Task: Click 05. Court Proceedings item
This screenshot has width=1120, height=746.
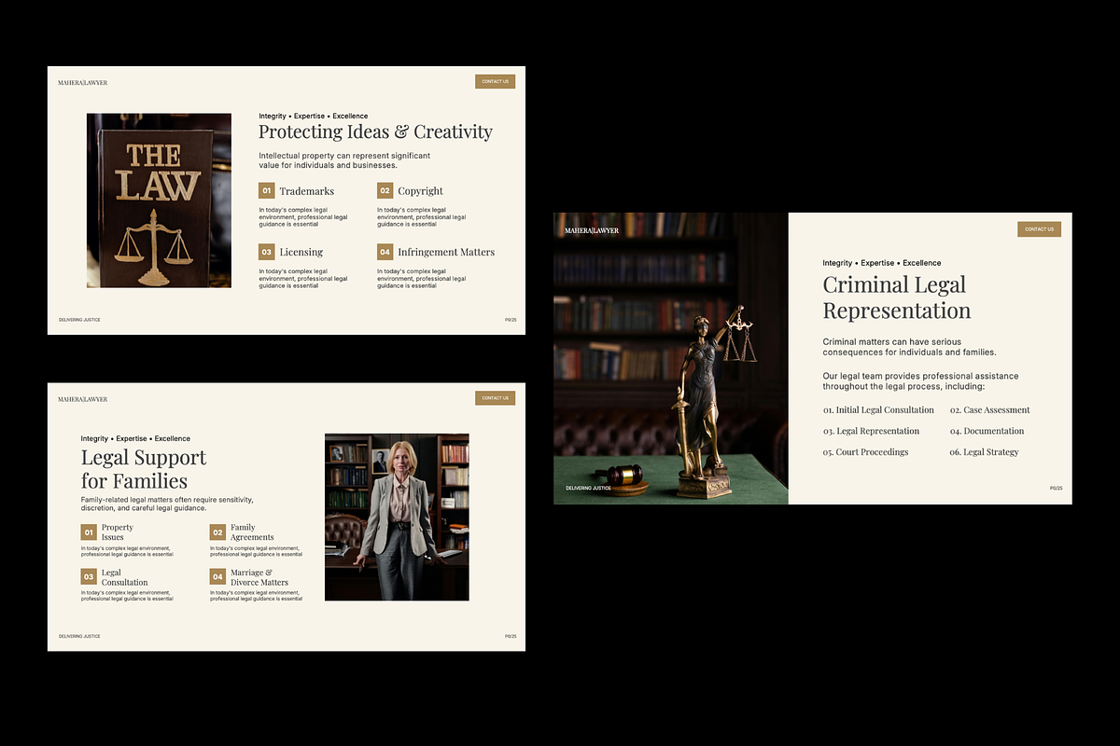Action: pyautogui.click(x=865, y=452)
